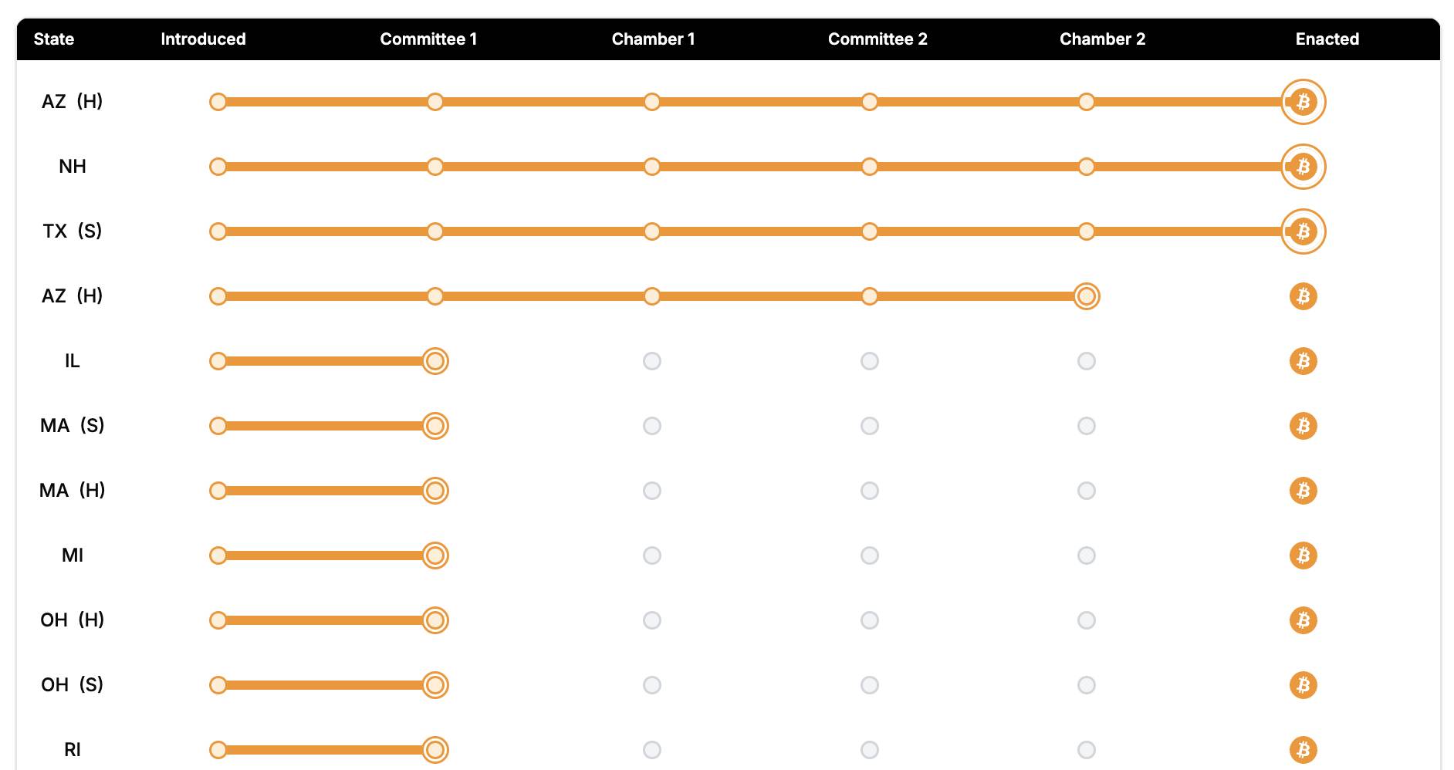The width and height of the screenshot is (1454, 770).
Task: Click the Bitcoin icon in the TX (S) row
Action: pyautogui.click(x=1303, y=231)
